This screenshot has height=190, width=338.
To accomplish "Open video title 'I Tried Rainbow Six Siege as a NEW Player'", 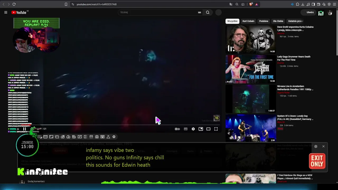I will (295, 177).
